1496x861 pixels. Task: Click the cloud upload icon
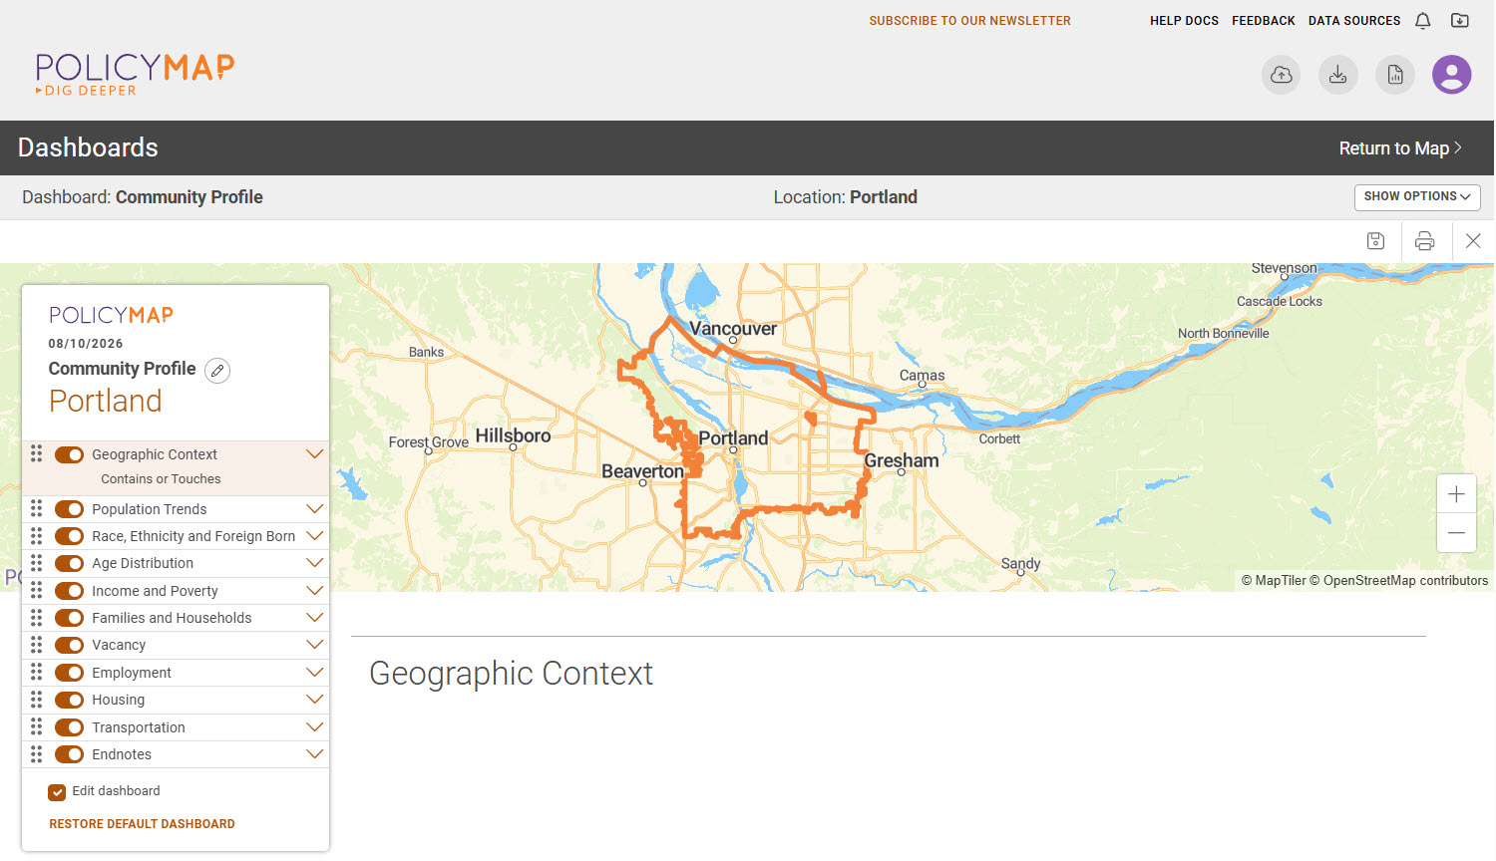[x=1282, y=75]
